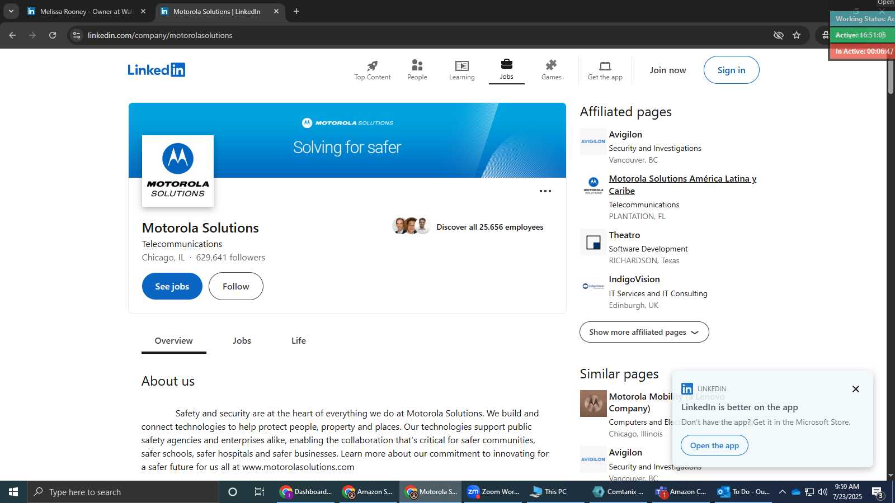Click browser back arrow
The height and width of the screenshot is (503, 895).
pyautogui.click(x=12, y=35)
